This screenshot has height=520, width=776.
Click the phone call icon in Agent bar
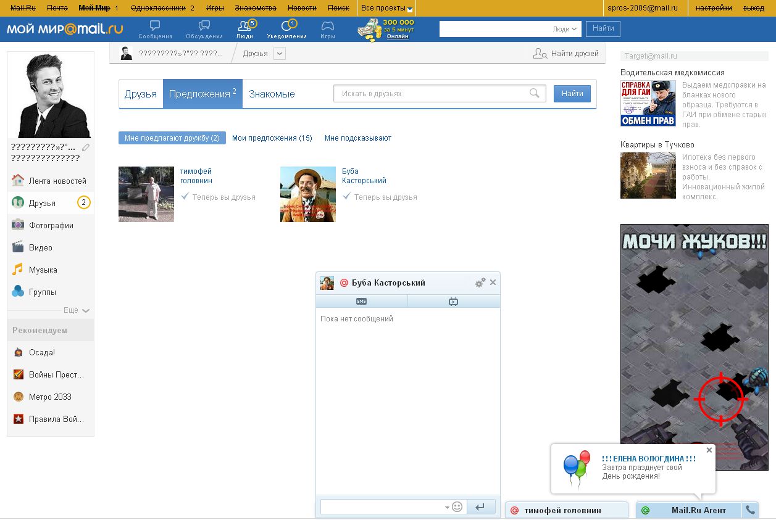pos(750,510)
